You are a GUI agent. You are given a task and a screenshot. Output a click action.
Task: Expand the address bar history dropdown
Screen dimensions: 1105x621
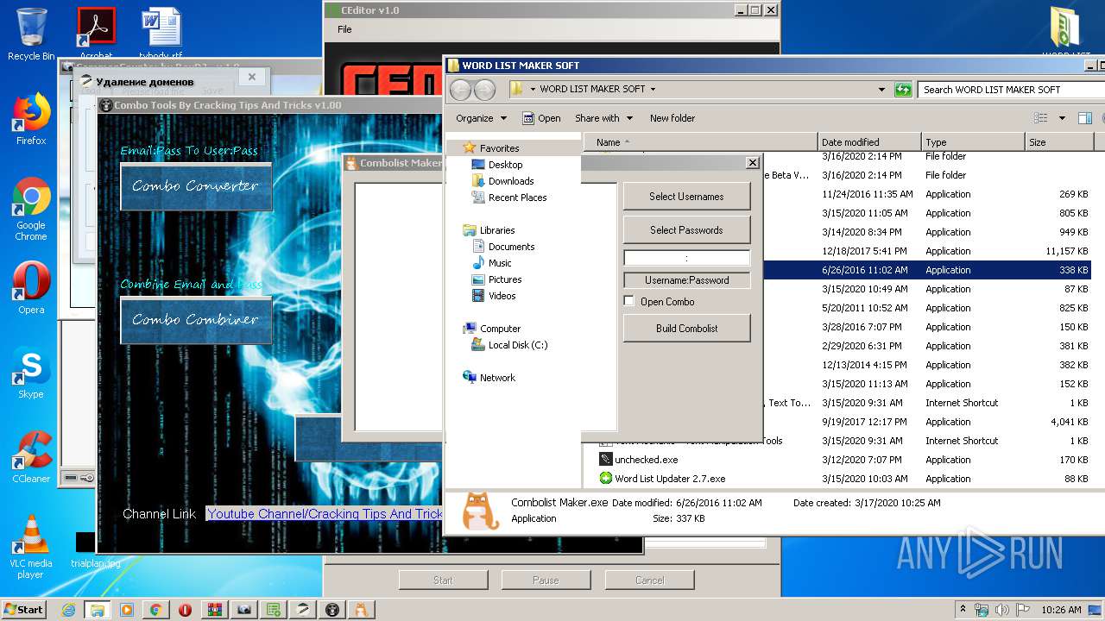(x=881, y=89)
